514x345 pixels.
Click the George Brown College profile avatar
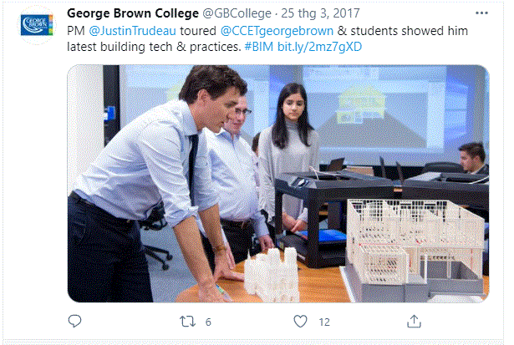click(37, 22)
